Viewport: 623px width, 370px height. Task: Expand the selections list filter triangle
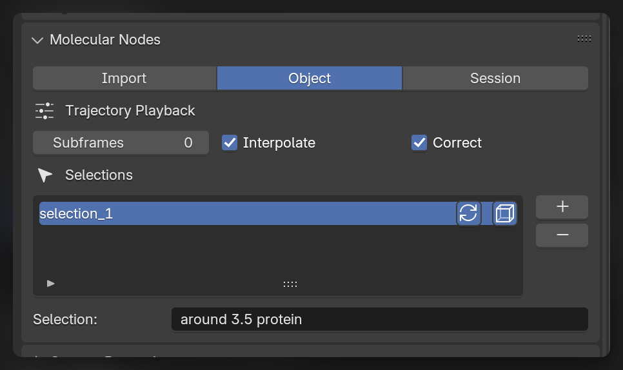(51, 283)
